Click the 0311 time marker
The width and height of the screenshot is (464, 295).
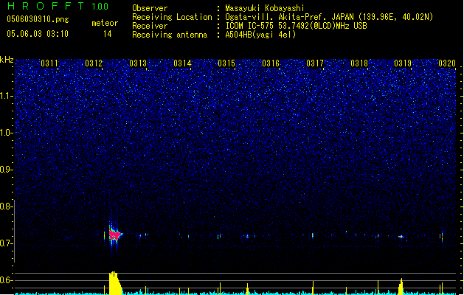point(49,63)
